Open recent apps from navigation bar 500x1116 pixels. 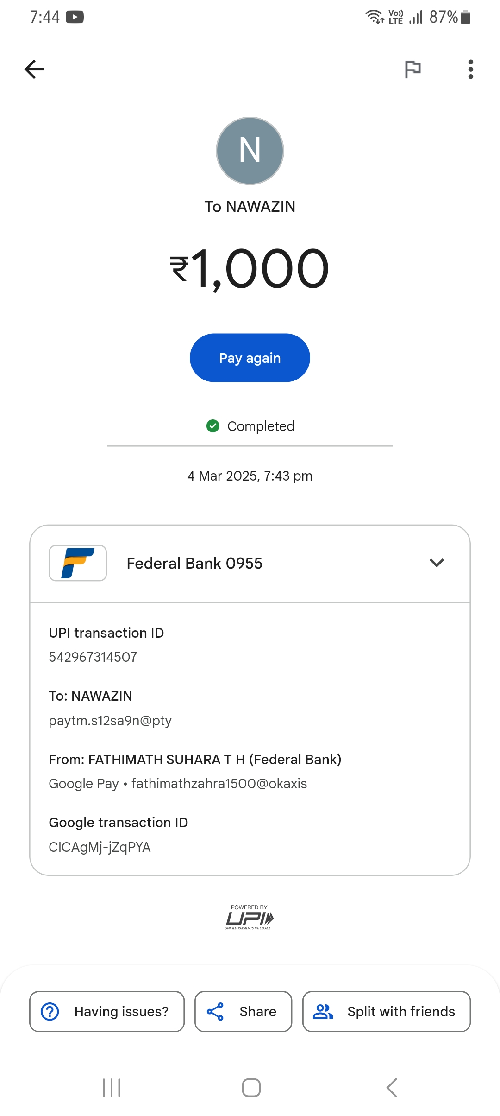pos(112,1088)
